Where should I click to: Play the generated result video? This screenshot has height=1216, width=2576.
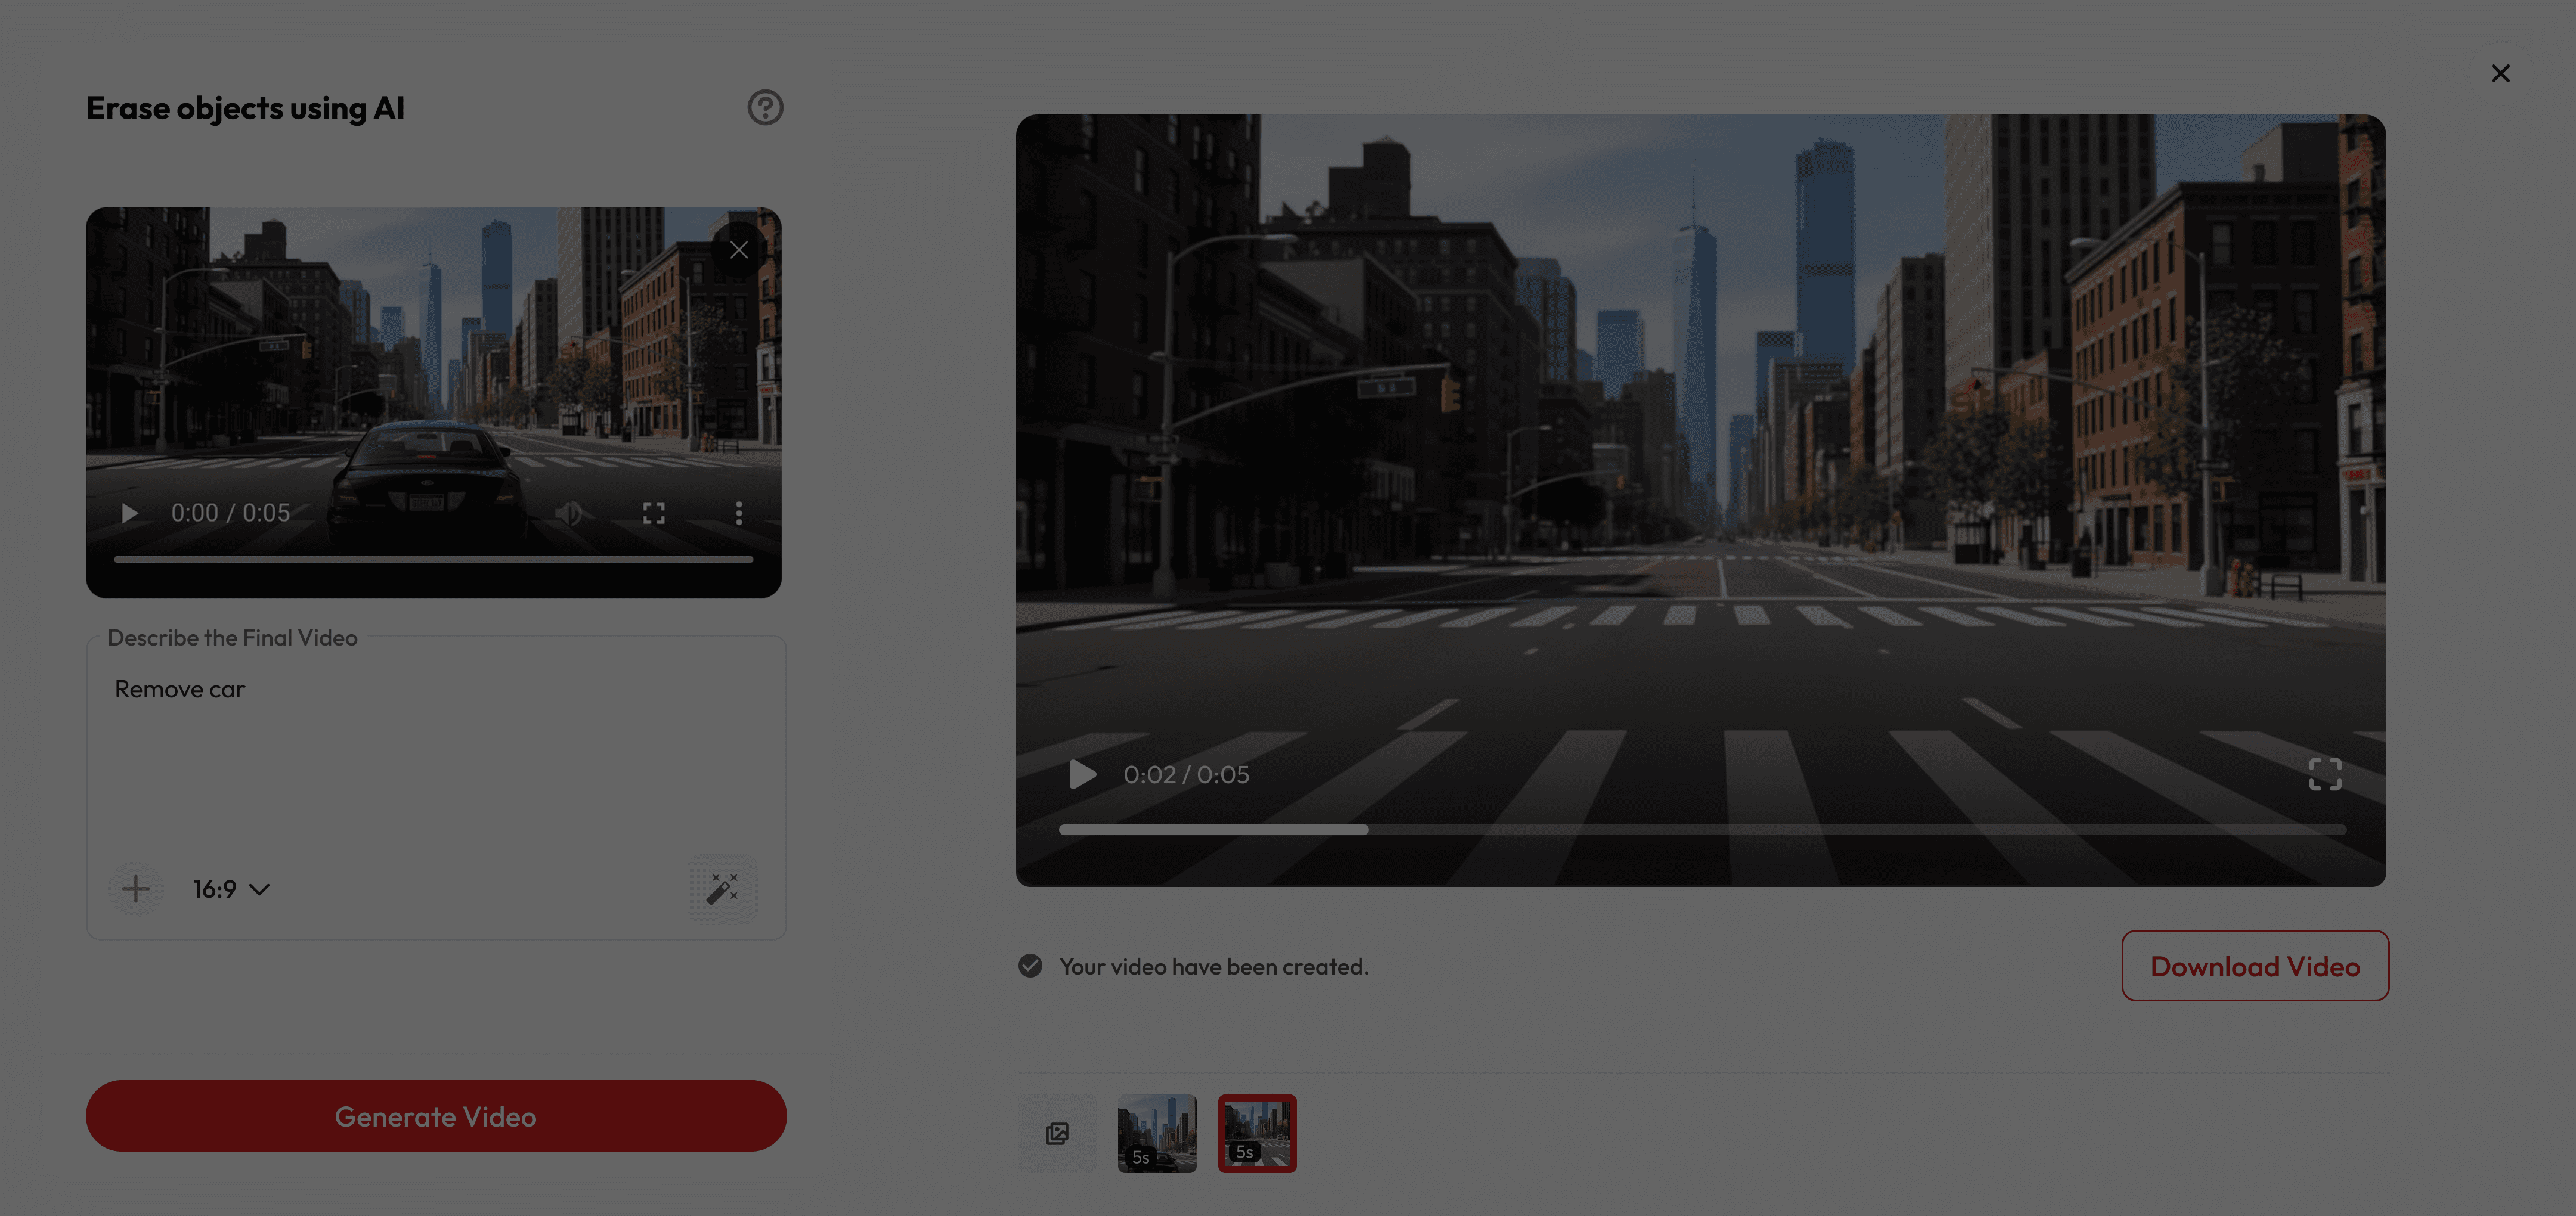(x=1082, y=774)
